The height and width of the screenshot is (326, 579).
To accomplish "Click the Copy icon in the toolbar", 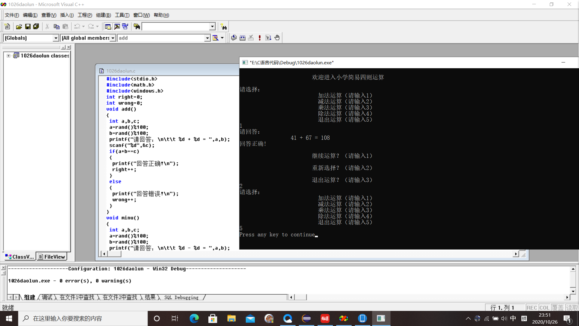I will tap(56, 27).
